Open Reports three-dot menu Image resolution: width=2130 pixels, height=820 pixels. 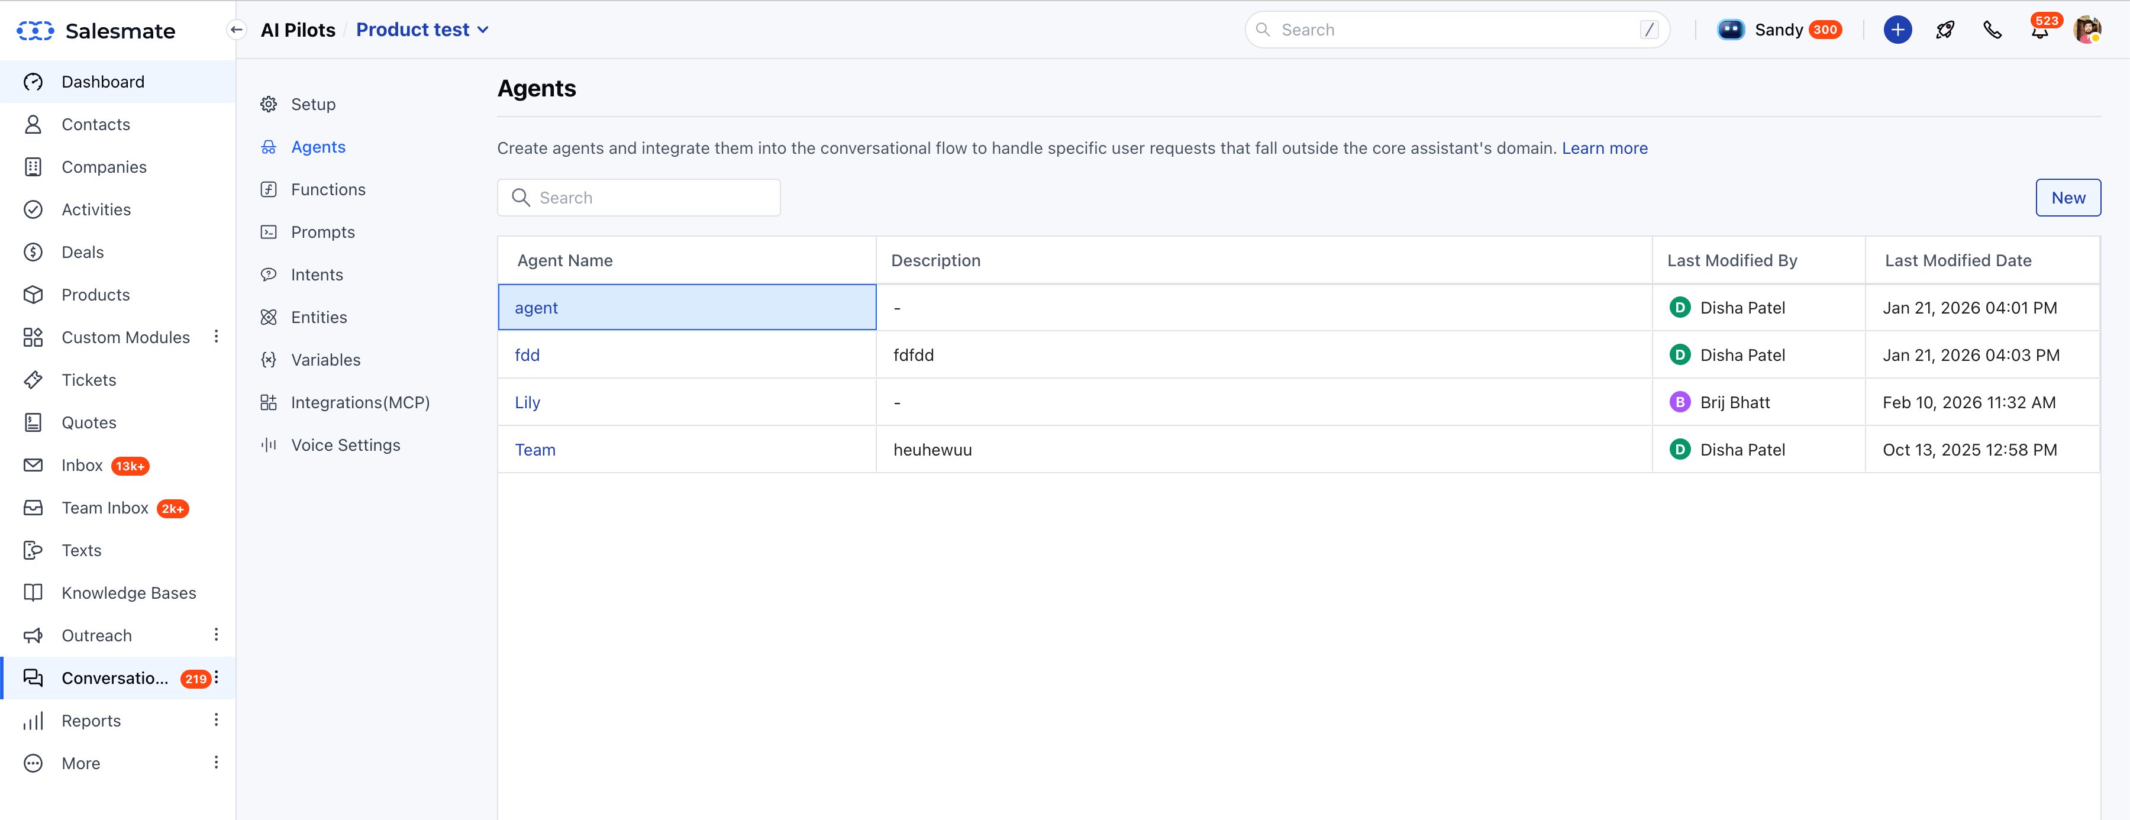point(217,720)
